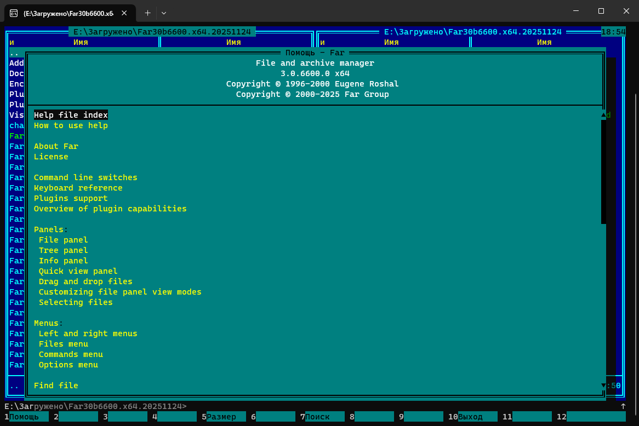Viewport: 639px width, 426px height.
Task: Open the 'Tree panel' help link
Action: coord(63,250)
